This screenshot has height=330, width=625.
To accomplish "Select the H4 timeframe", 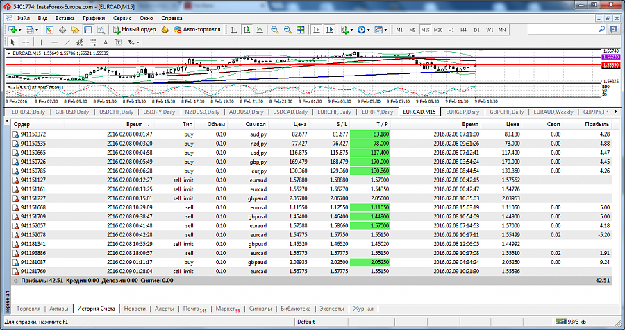I will pos(464,30).
